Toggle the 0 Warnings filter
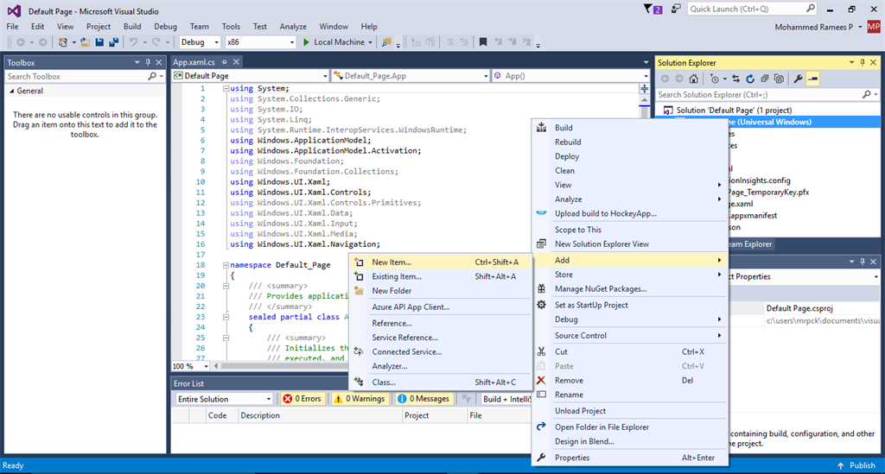885x474 pixels. [360, 399]
